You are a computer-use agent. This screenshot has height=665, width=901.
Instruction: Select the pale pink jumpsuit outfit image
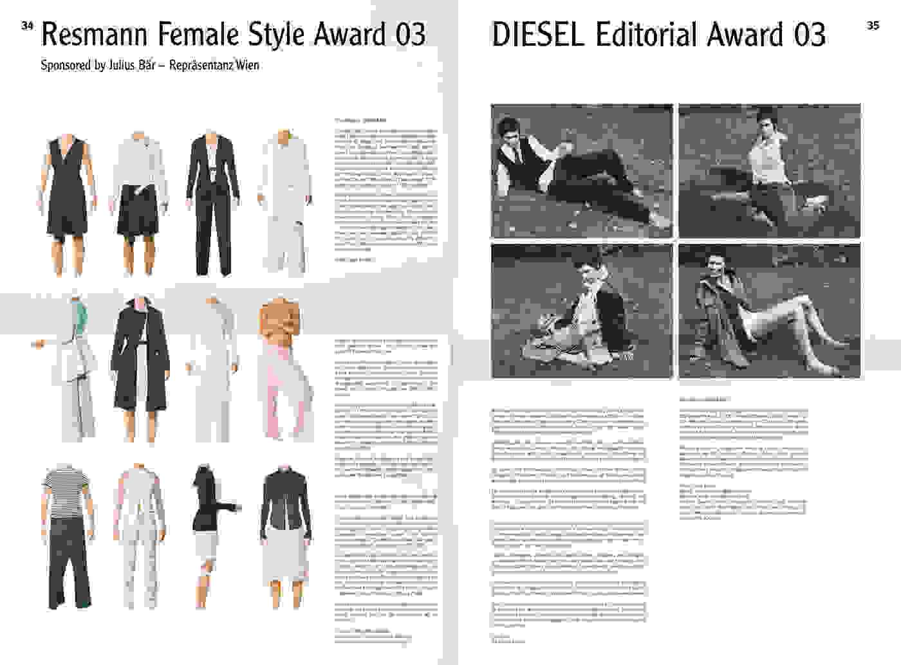(140, 536)
